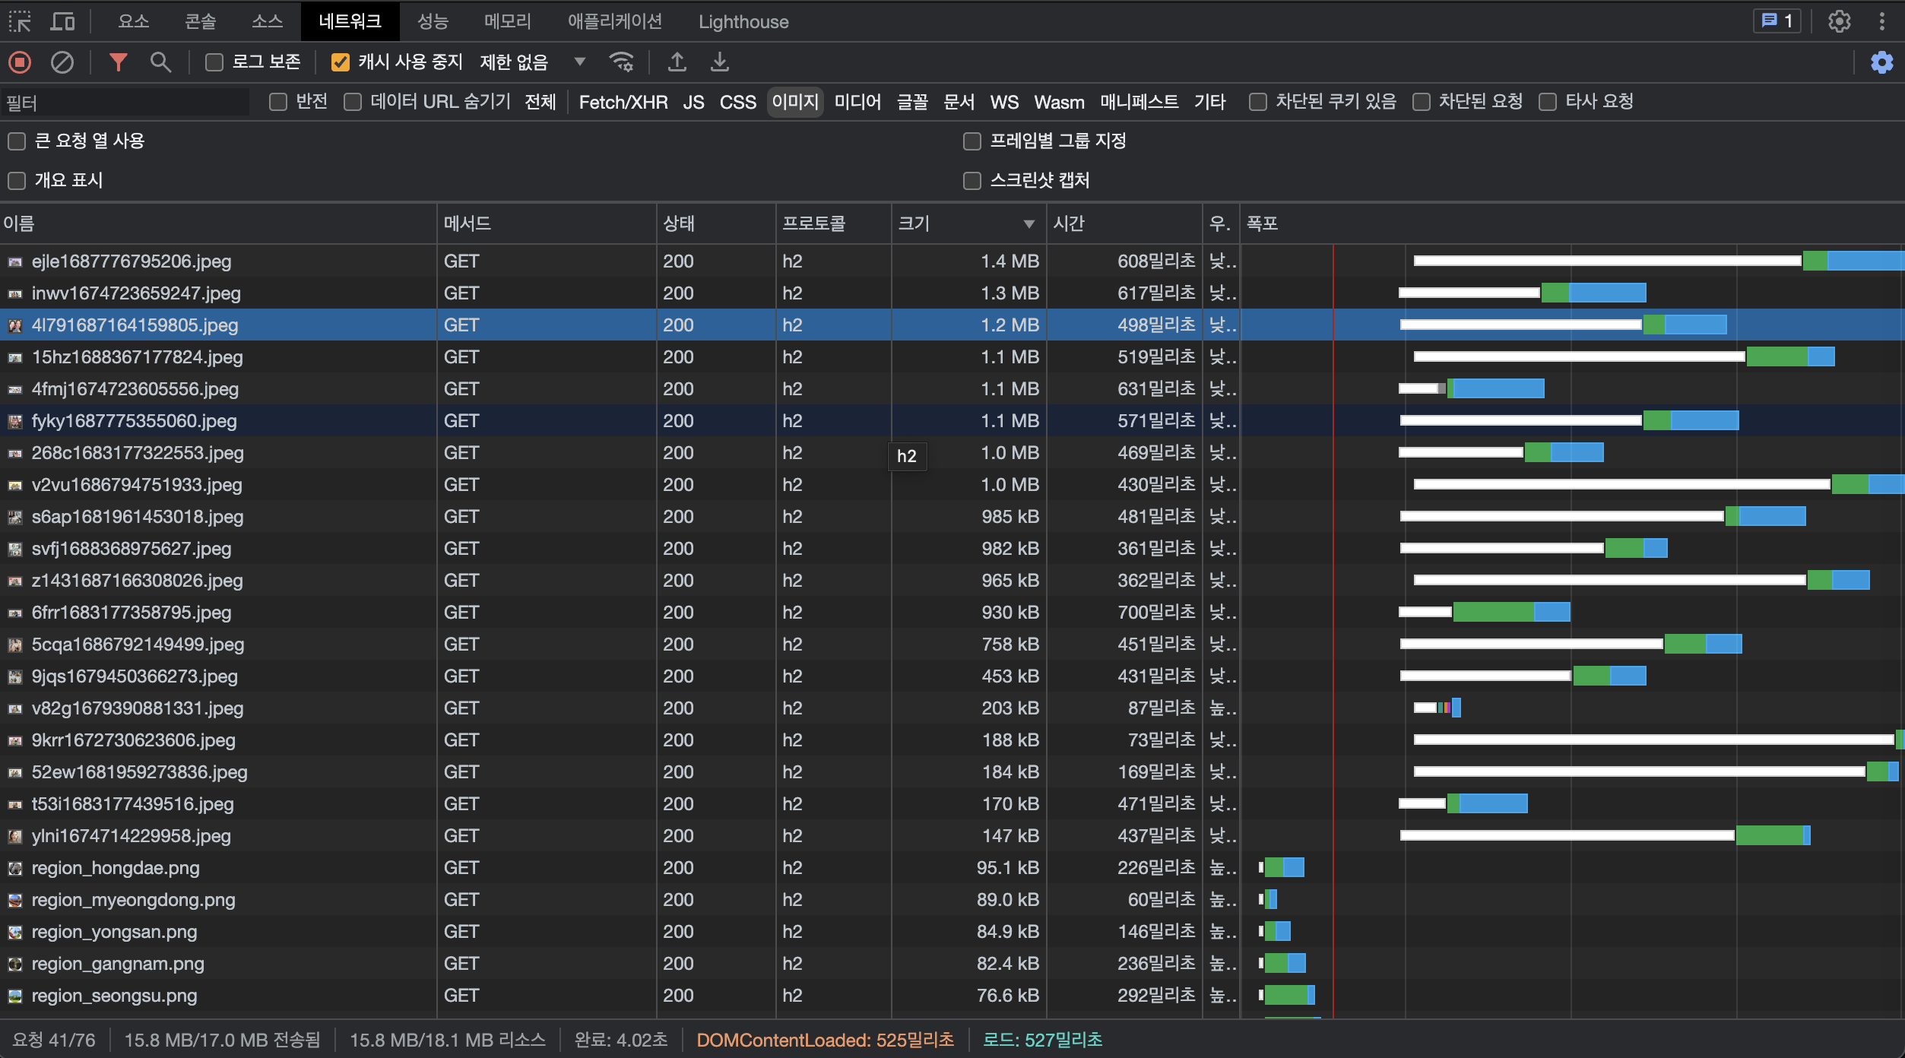1905x1058 pixels.
Task: Click the stop recording network log button
Action: (x=20, y=62)
